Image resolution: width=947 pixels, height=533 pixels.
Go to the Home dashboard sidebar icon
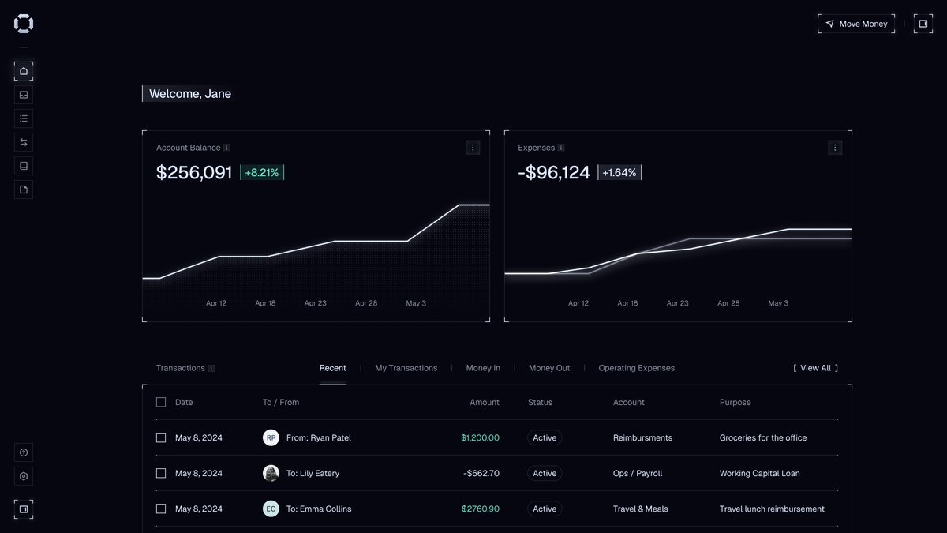[x=24, y=71]
